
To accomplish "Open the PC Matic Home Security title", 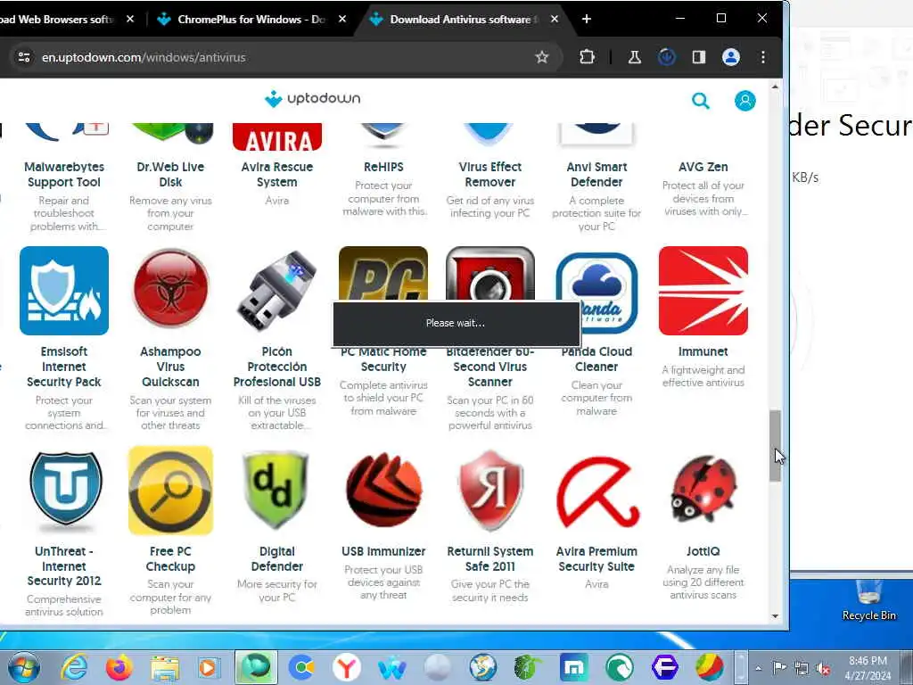I will pos(383,359).
